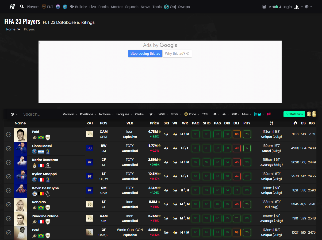Click the Why this ad? button
Screen dimensions: 322x240
177,54
